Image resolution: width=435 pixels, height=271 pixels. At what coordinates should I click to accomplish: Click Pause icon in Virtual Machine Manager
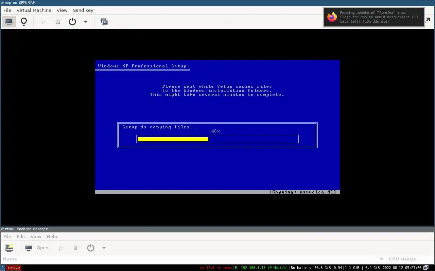pos(76,248)
